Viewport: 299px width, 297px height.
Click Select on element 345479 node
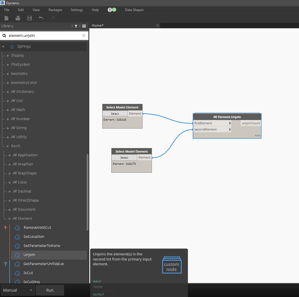(x=124, y=157)
